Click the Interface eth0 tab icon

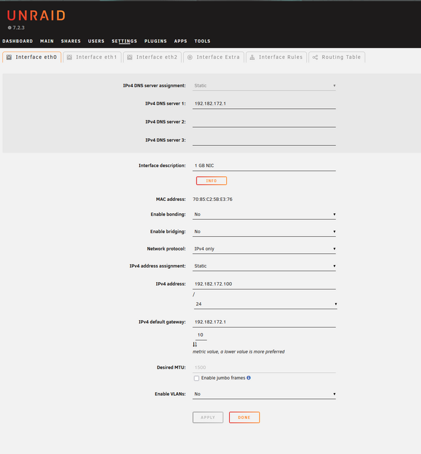pos(9,58)
